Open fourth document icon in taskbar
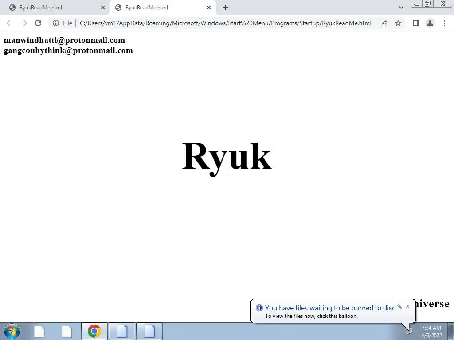The height and width of the screenshot is (340, 454). [x=149, y=331]
